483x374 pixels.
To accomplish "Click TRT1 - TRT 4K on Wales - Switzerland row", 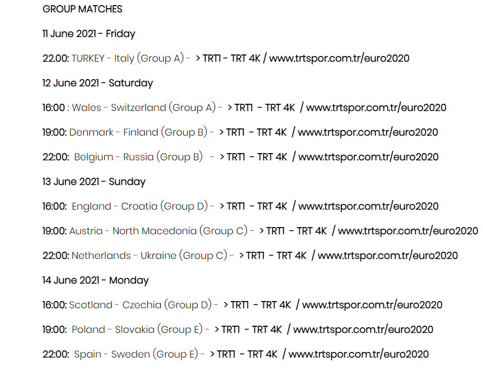I will click(x=265, y=107).
